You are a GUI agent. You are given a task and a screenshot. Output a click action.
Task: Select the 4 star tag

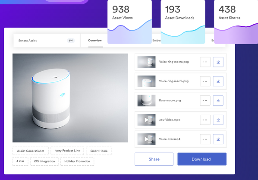pyautogui.click(x=20, y=161)
